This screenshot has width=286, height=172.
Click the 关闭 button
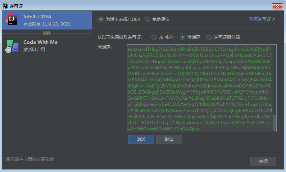click(263, 161)
